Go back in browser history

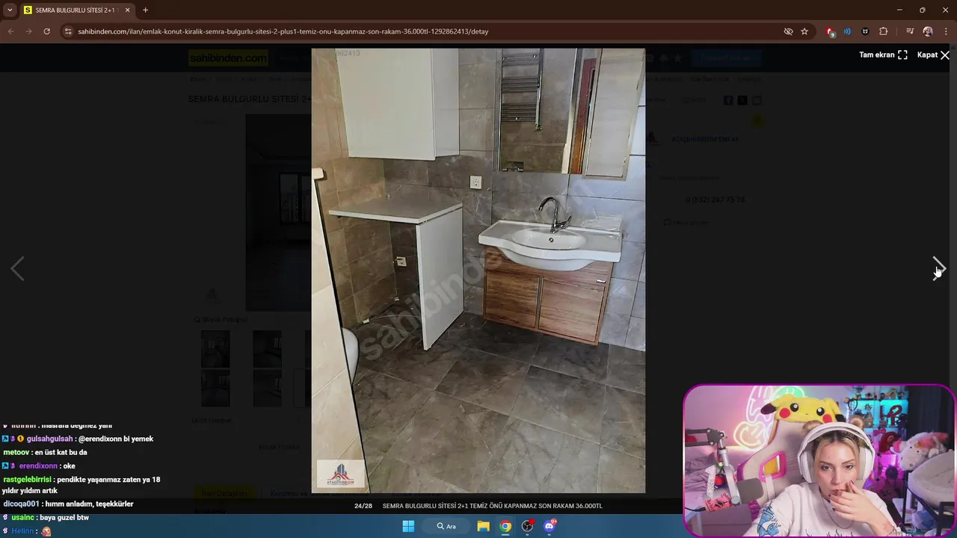point(10,31)
